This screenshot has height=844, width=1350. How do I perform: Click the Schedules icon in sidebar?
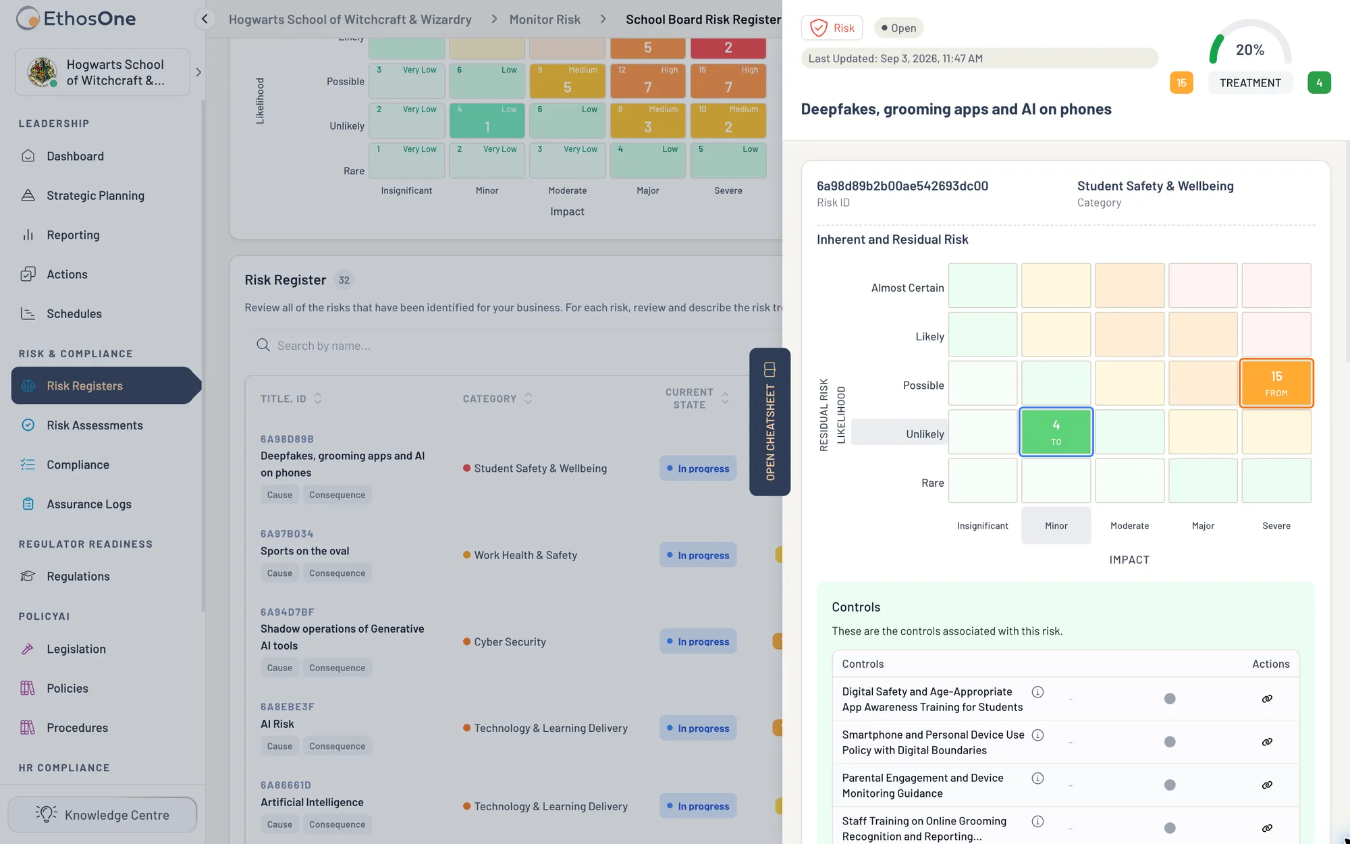[28, 313]
